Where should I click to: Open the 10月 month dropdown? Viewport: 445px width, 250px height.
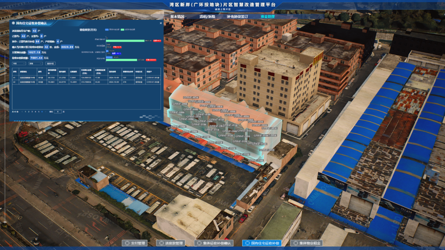point(19,63)
